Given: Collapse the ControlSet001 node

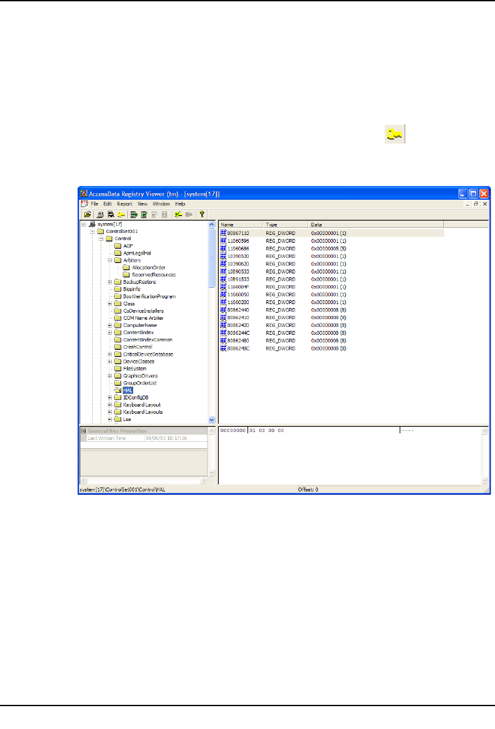Looking at the screenshot, I should click(x=92, y=231).
